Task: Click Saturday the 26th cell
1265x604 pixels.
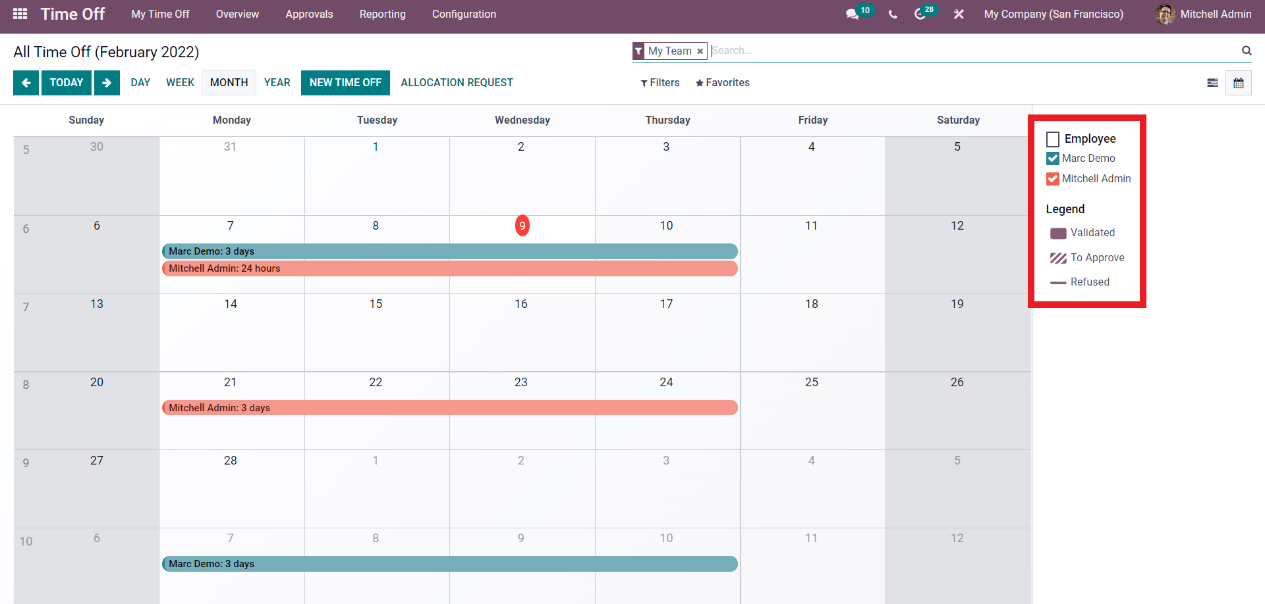Action: point(958,411)
